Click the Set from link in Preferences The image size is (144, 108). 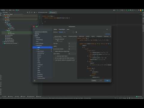pyautogui.click(x=108, y=34)
